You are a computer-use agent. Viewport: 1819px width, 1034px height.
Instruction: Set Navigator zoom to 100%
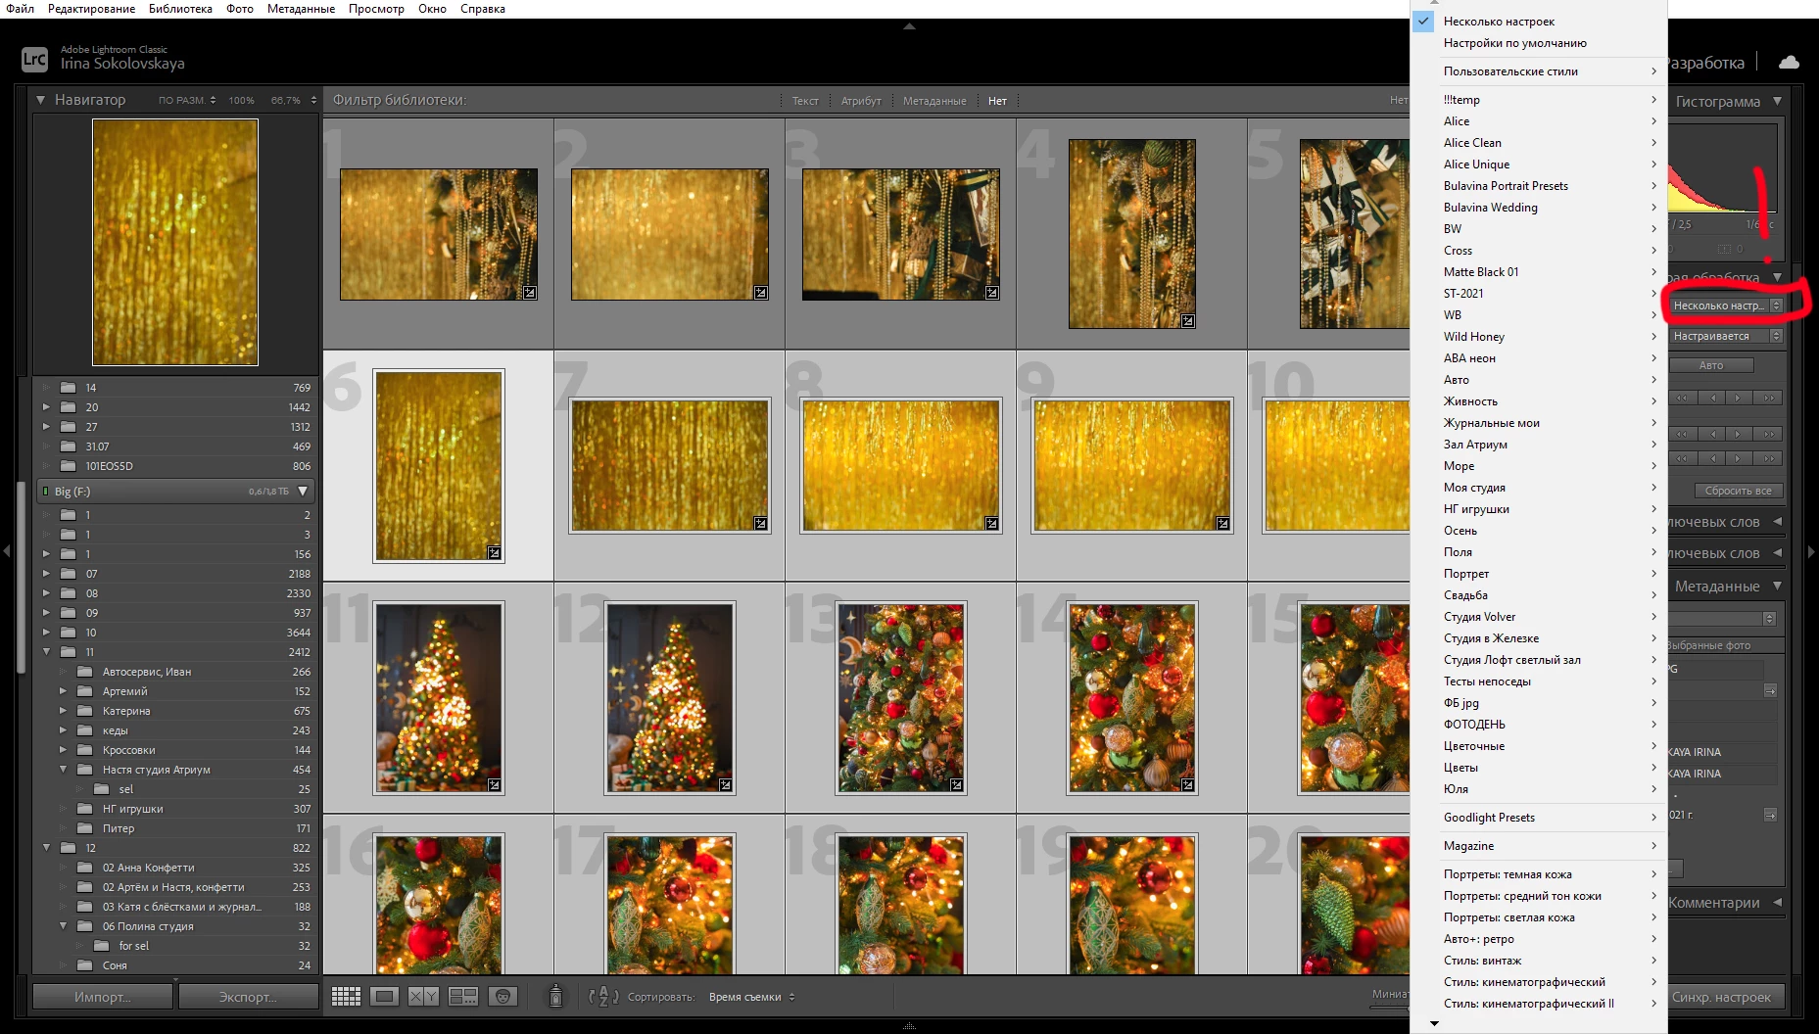point(241,100)
